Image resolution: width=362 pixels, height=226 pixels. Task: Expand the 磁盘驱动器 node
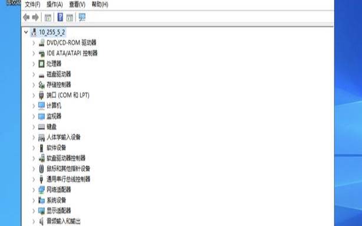click(x=34, y=74)
